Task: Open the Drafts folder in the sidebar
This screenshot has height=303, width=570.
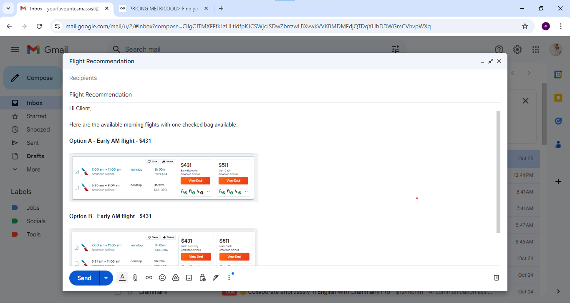Action: coord(35,156)
